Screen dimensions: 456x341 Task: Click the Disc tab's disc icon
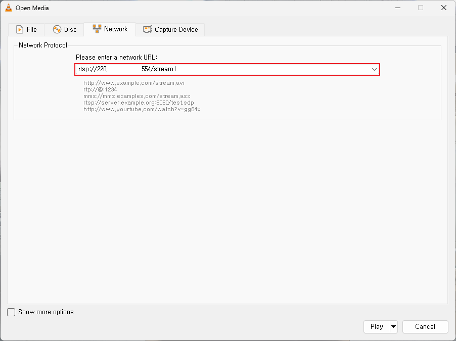[x=57, y=29]
